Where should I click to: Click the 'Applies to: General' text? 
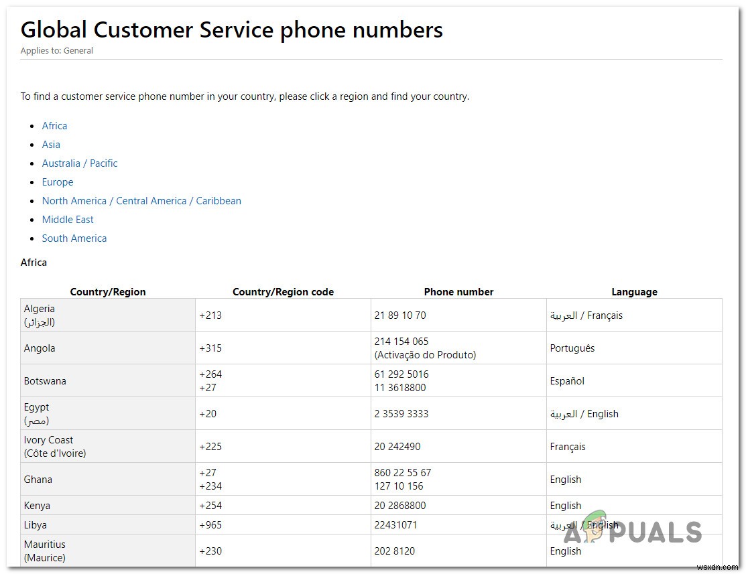click(57, 51)
